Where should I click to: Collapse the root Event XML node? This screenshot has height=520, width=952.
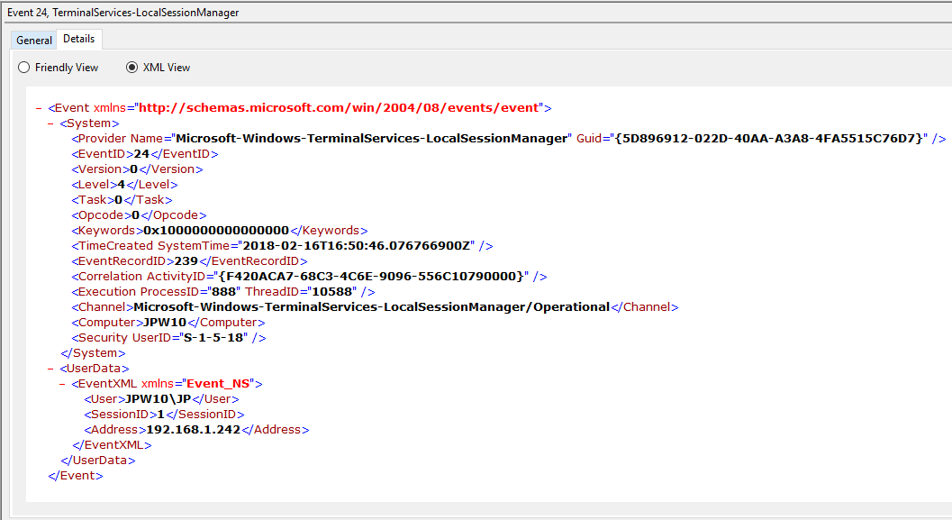(39, 108)
